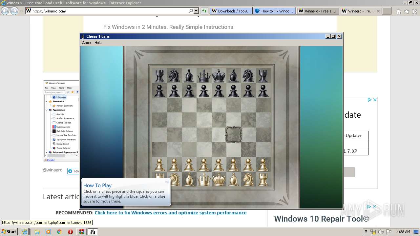This screenshot has width=420, height=236.
Task: Select the white knight next to right rook
Action: click(248, 179)
